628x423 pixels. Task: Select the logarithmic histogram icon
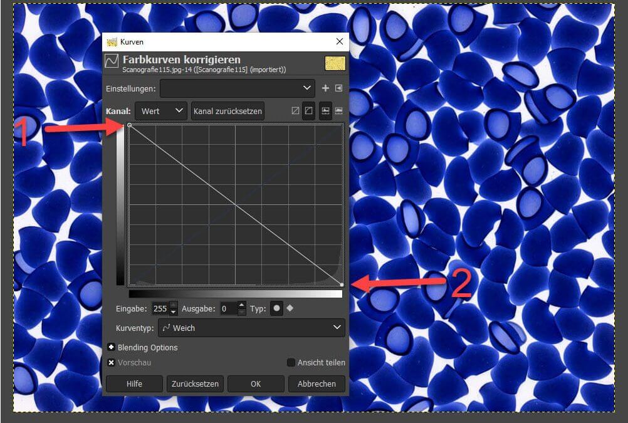[x=339, y=111]
